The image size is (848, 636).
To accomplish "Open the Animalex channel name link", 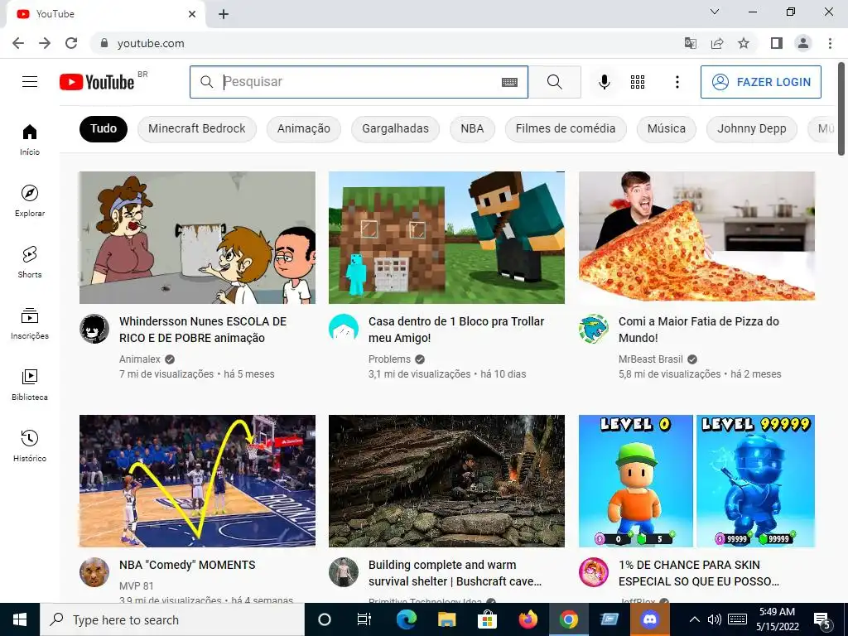I will [139, 359].
